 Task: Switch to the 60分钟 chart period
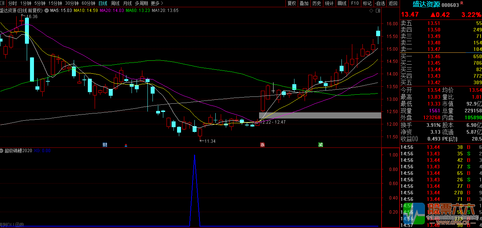pos(88,3)
